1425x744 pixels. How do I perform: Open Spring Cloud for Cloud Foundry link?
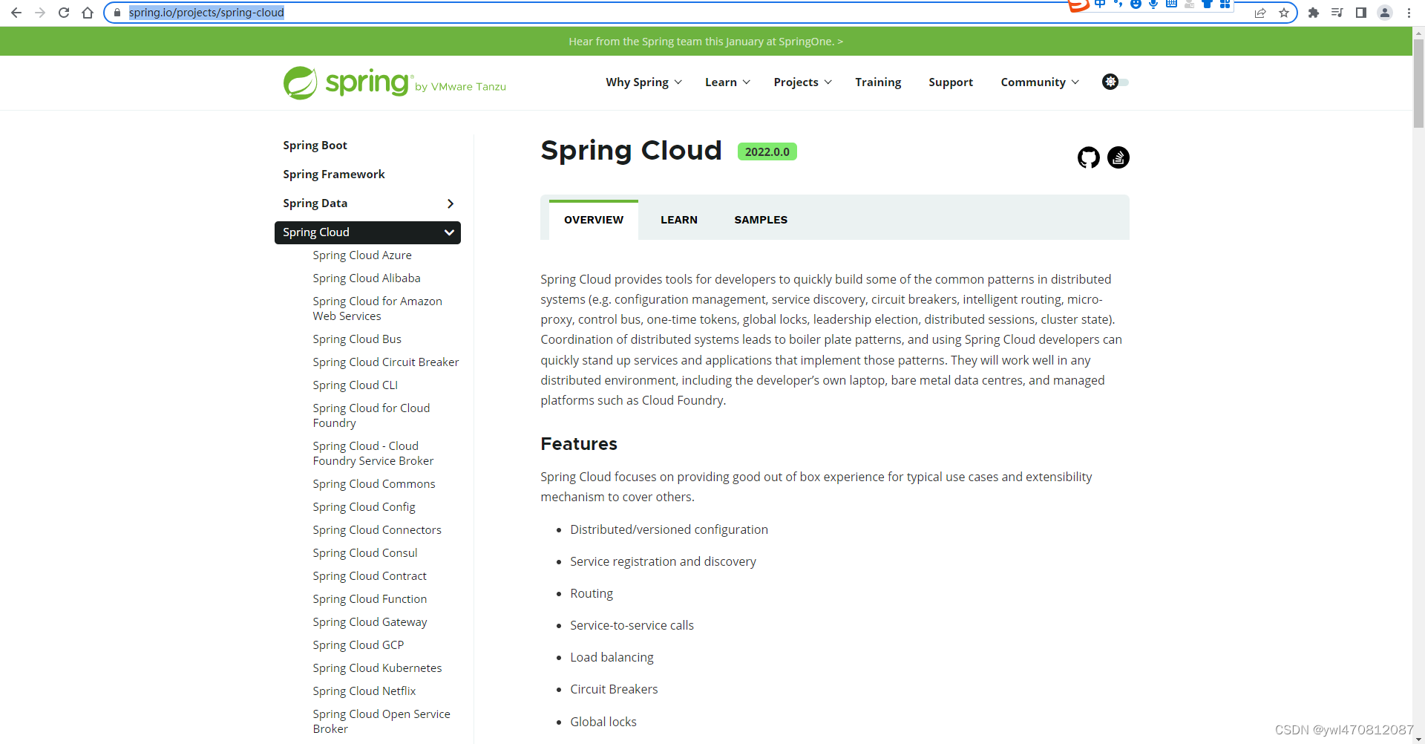tap(371, 416)
